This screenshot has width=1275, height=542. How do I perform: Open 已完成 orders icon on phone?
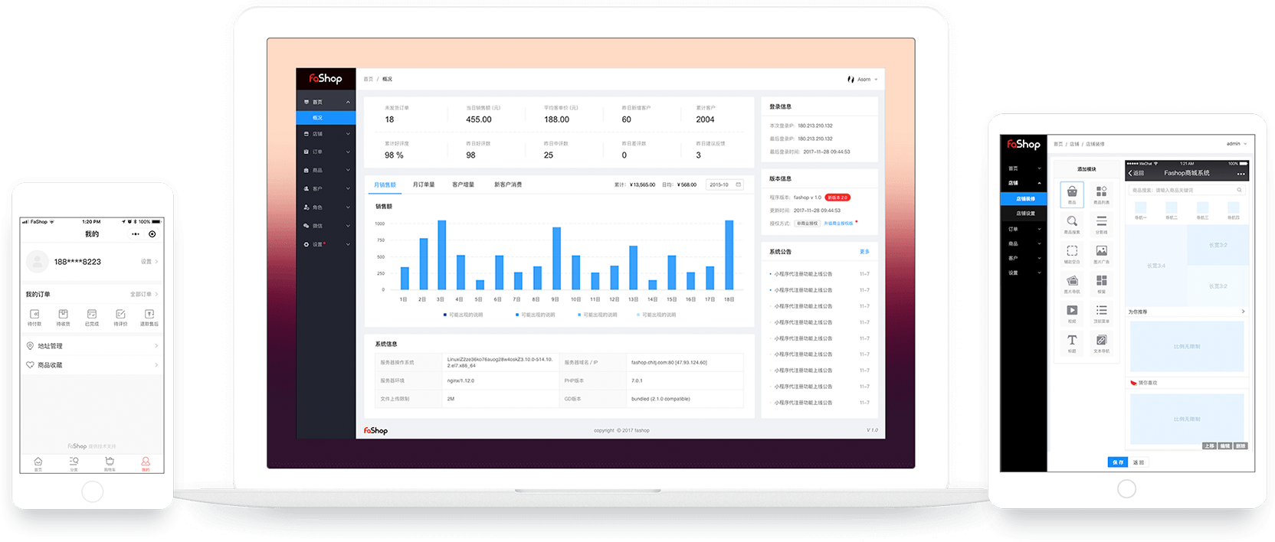click(x=92, y=315)
